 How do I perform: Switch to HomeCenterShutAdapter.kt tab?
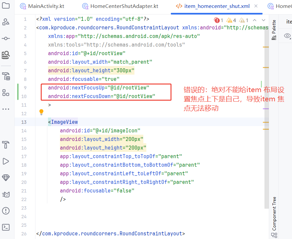pos(120,6)
